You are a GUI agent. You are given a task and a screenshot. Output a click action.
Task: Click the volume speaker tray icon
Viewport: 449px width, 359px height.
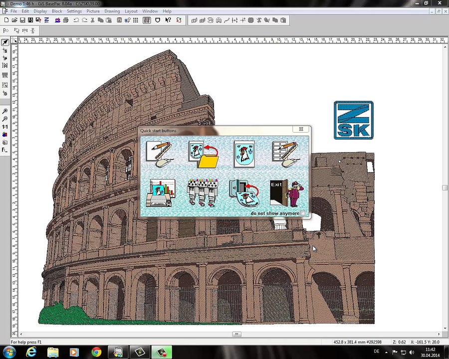412,352
